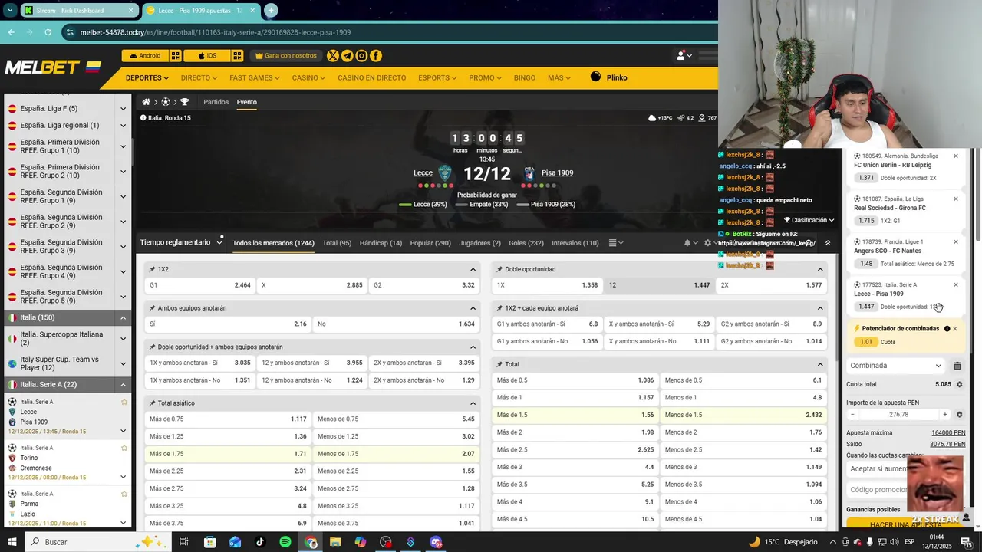
Task: Click the football icon in breadcrumb
Action: [x=166, y=102]
